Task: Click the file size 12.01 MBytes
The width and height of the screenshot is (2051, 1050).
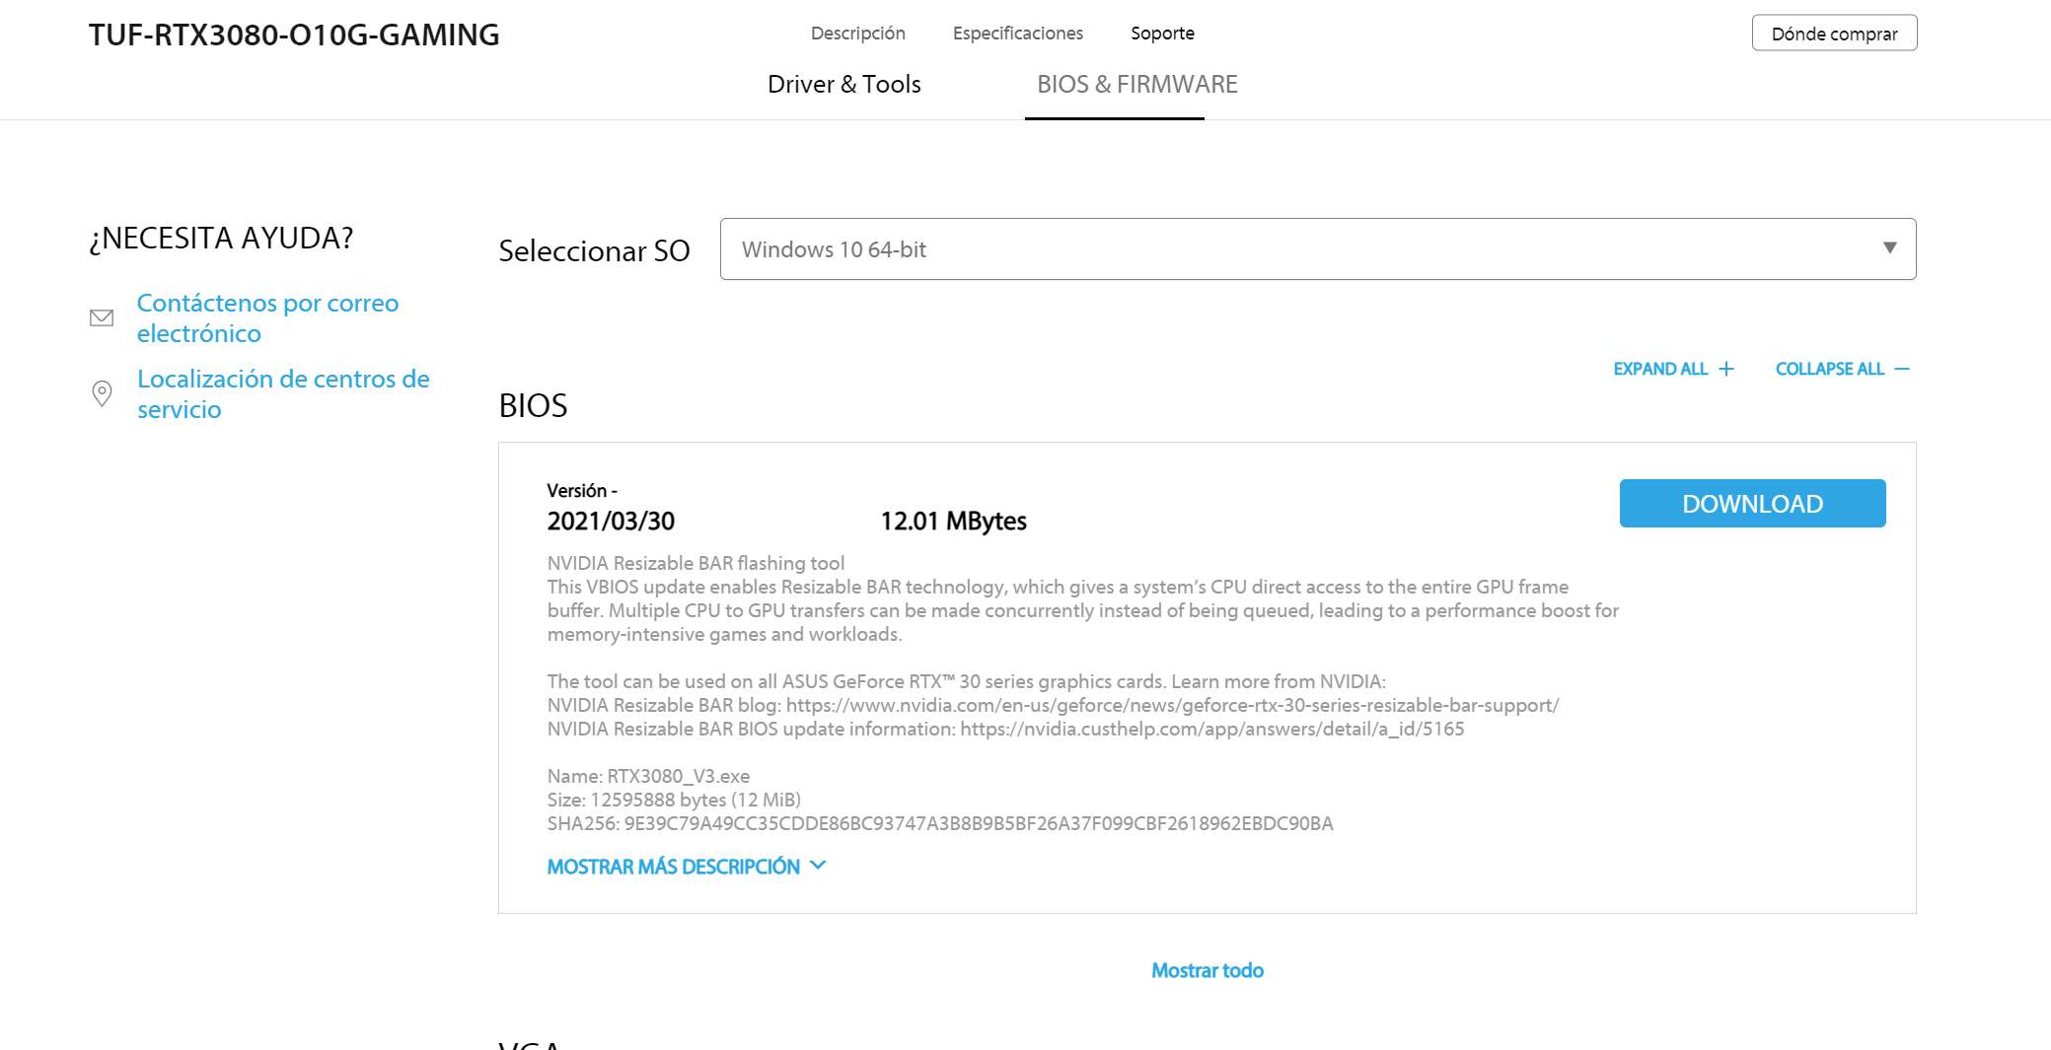Action: 953,522
